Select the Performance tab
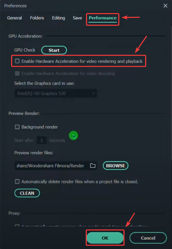The height and width of the screenshot is (249, 172). pyautogui.click(x=103, y=18)
